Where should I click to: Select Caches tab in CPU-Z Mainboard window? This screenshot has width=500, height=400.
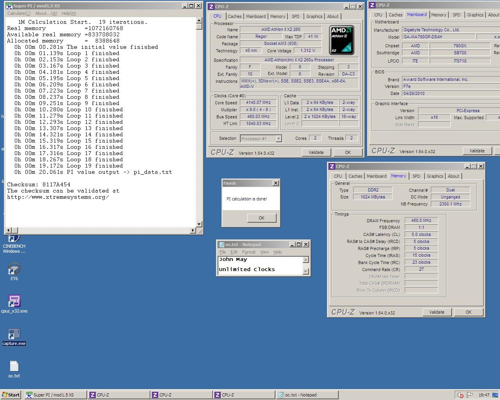(396, 15)
